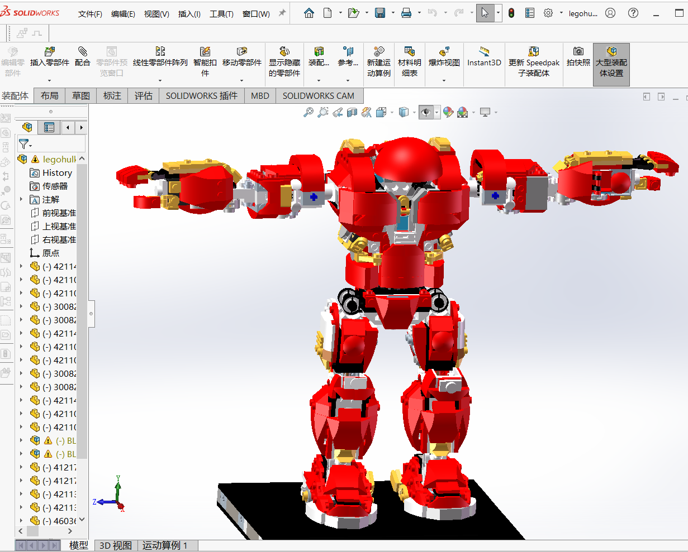This screenshot has height=552, width=688.
Task: Print the document using the printer icon
Action: tap(406, 13)
